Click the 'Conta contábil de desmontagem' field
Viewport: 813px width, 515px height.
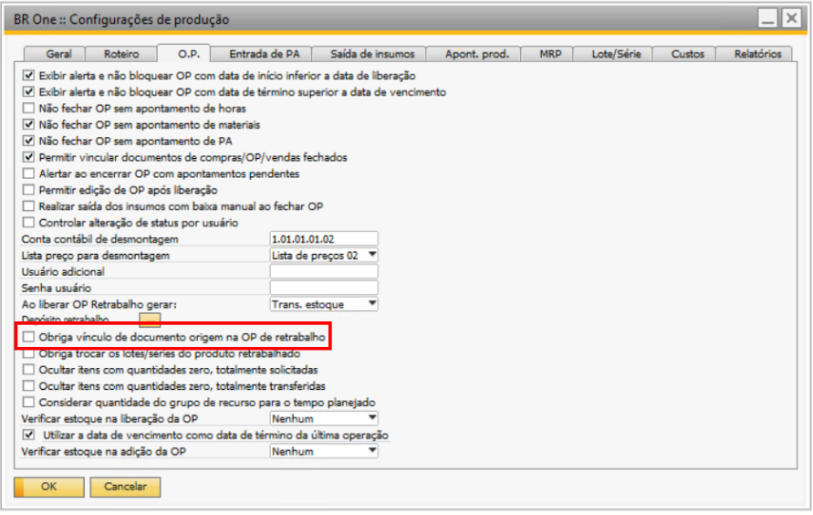click(324, 239)
